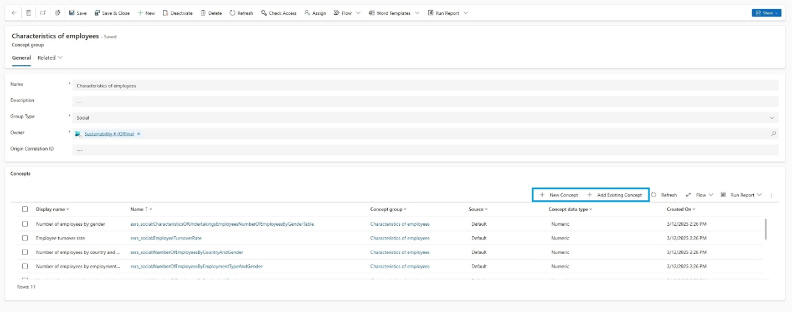The image size is (792, 312).
Task: Deactivate this concept group
Action: [x=177, y=13]
